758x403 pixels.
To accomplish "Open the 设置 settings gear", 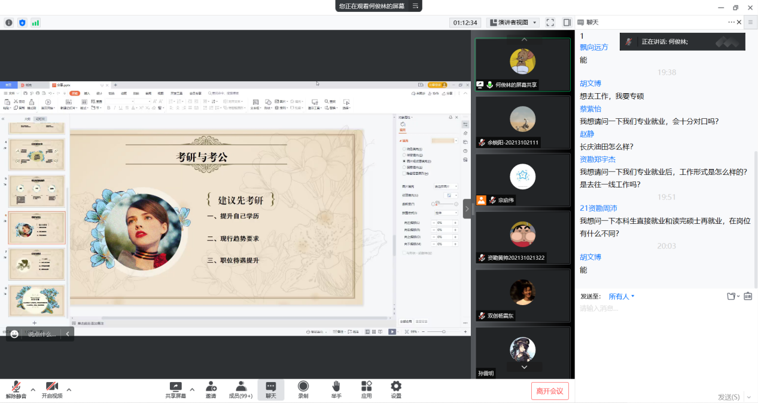I will (x=395, y=387).
